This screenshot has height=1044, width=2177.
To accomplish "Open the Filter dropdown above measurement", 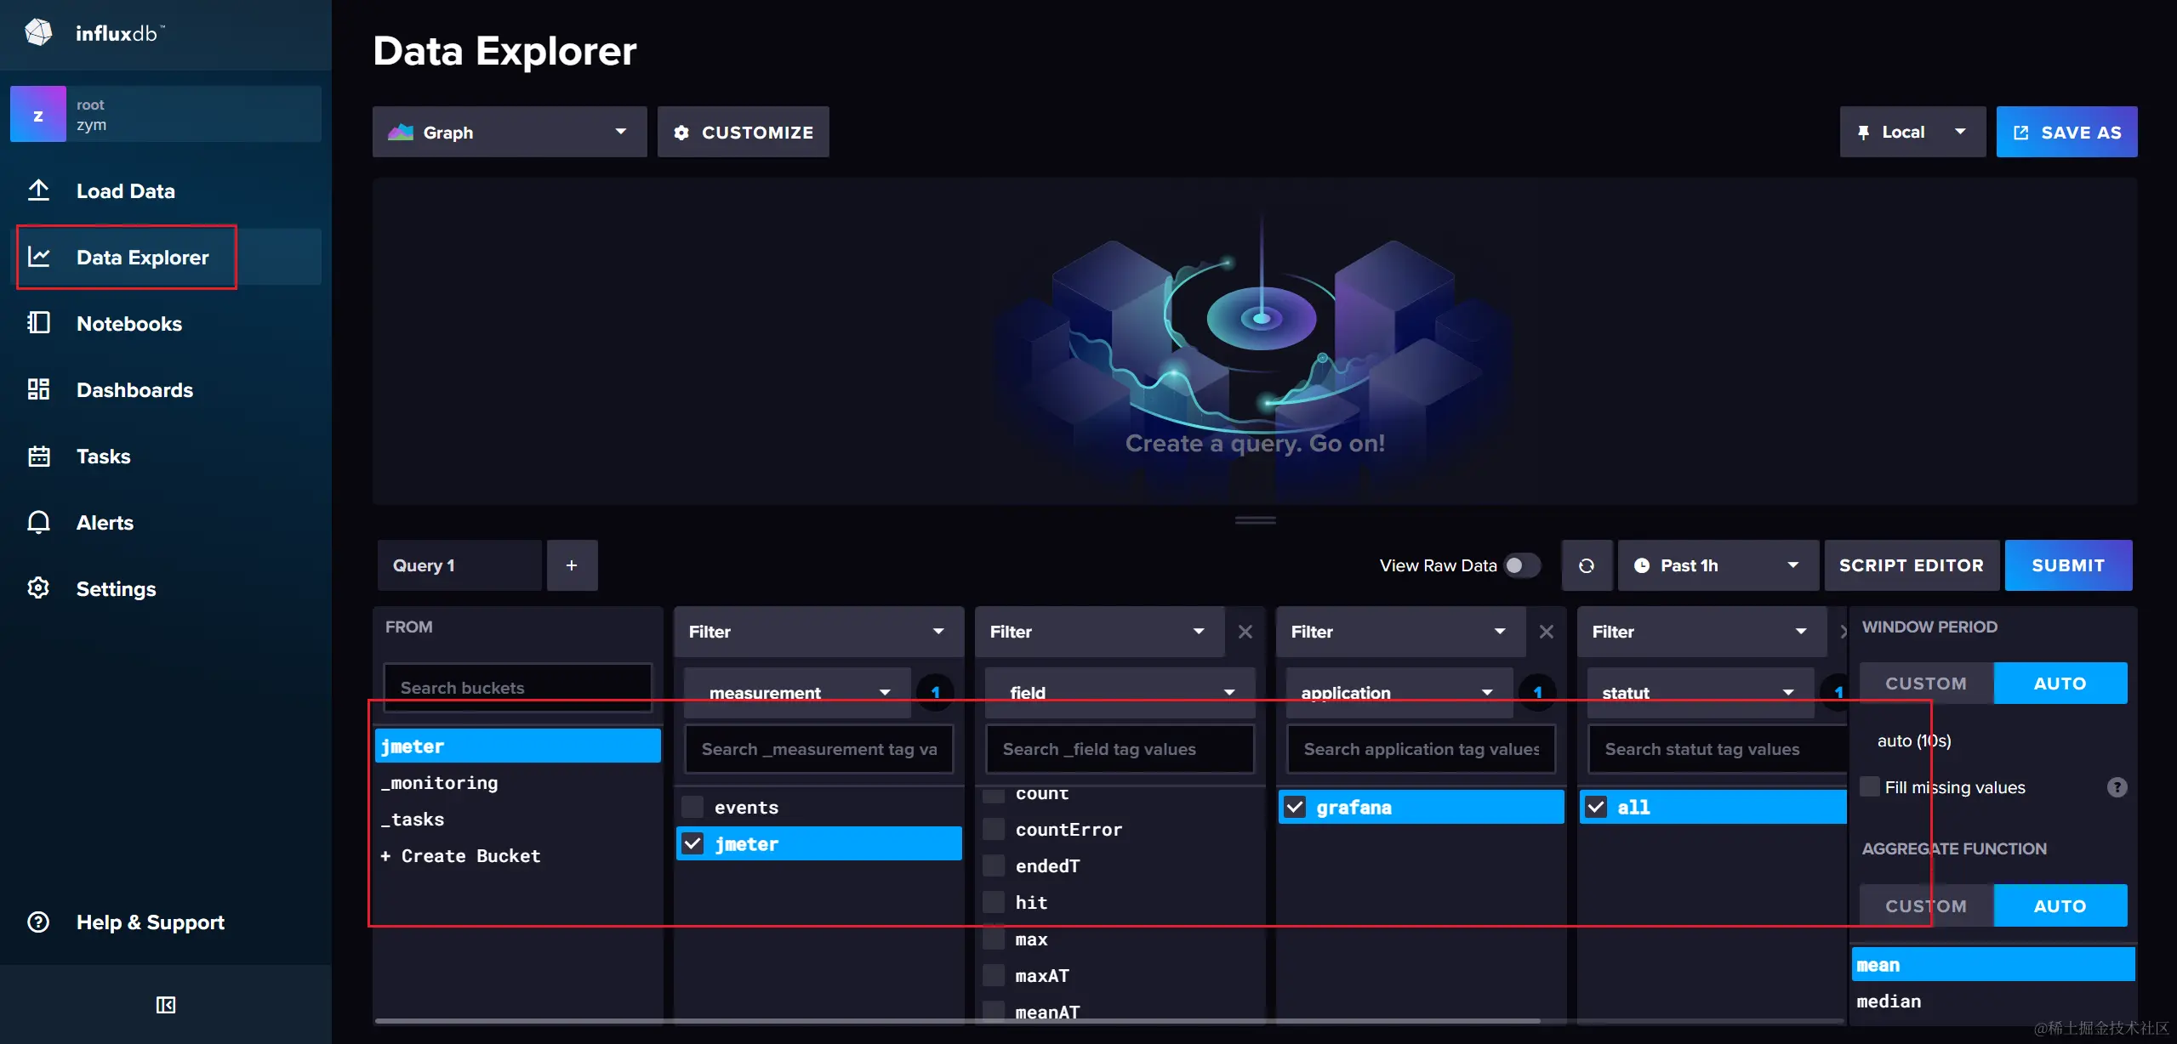I will coord(818,632).
